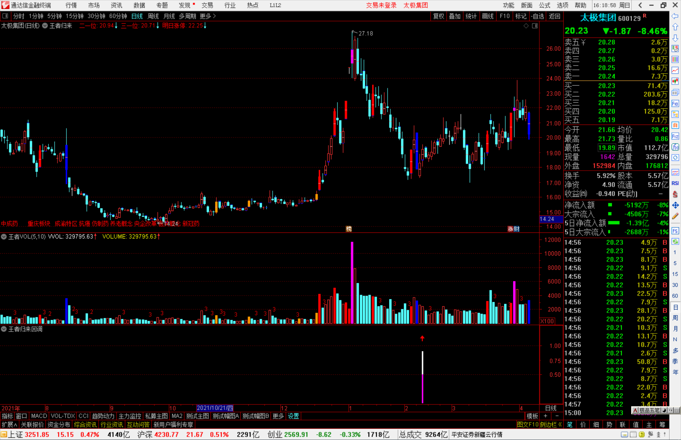Click the up arrow icon in right sidebar
This screenshot has height=440, width=681.
click(x=675, y=27)
